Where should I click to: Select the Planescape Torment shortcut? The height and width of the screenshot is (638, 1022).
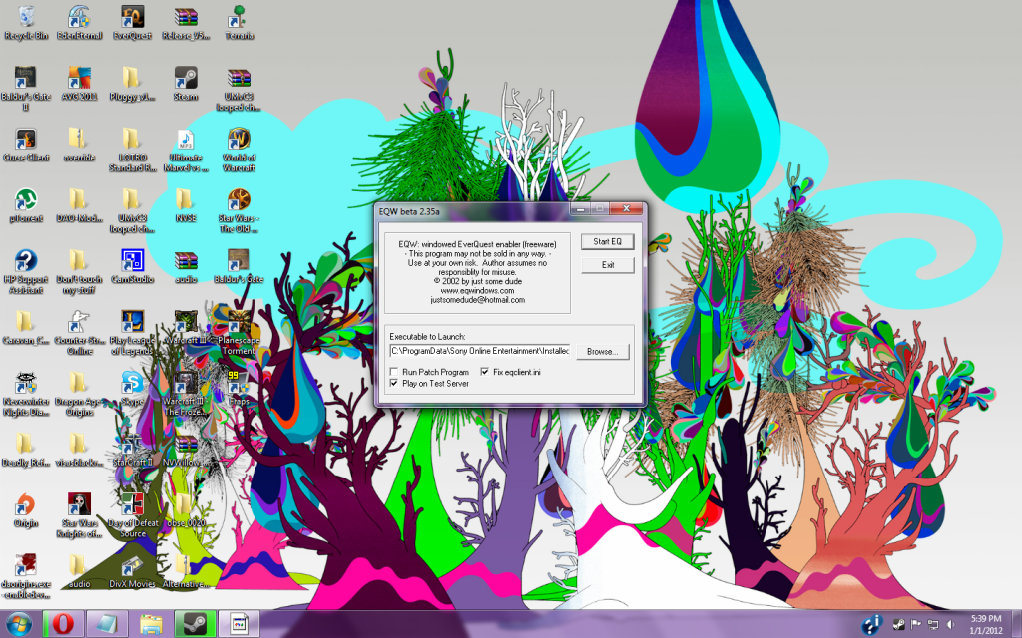(x=239, y=333)
